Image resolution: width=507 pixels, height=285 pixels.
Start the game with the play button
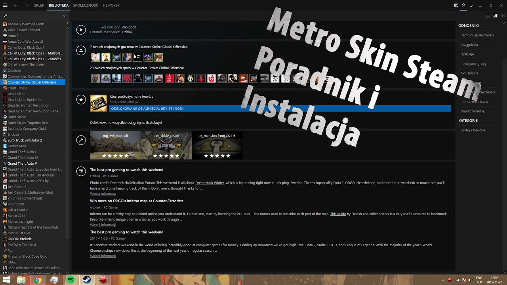pyautogui.click(x=81, y=30)
